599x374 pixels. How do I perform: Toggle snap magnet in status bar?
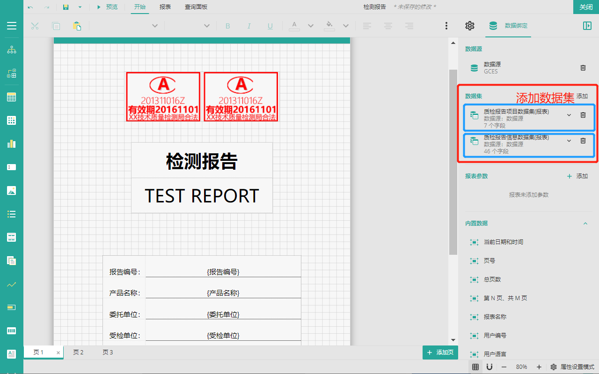[x=489, y=367]
